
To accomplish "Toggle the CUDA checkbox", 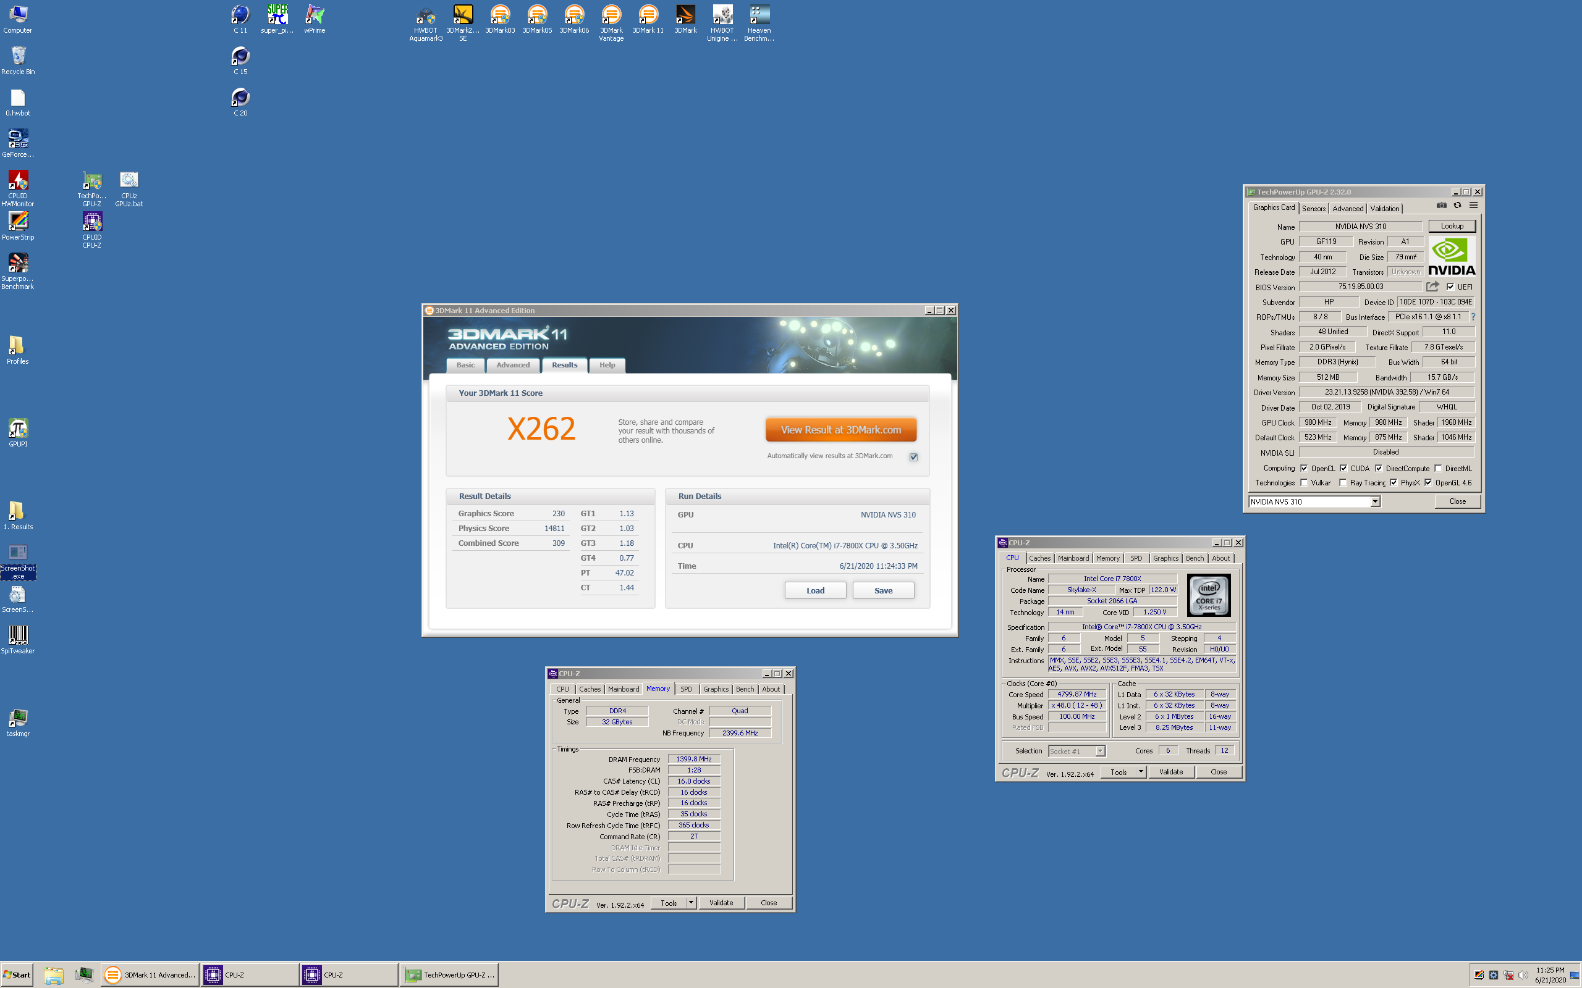I will [1343, 468].
